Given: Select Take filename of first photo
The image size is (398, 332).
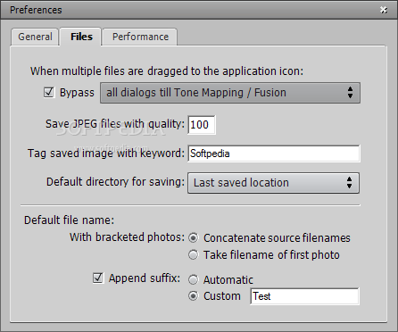Looking at the screenshot, I should [x=194, y=254].
